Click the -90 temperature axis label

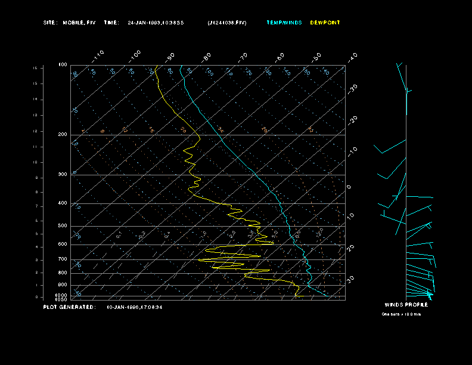point(170,57)
